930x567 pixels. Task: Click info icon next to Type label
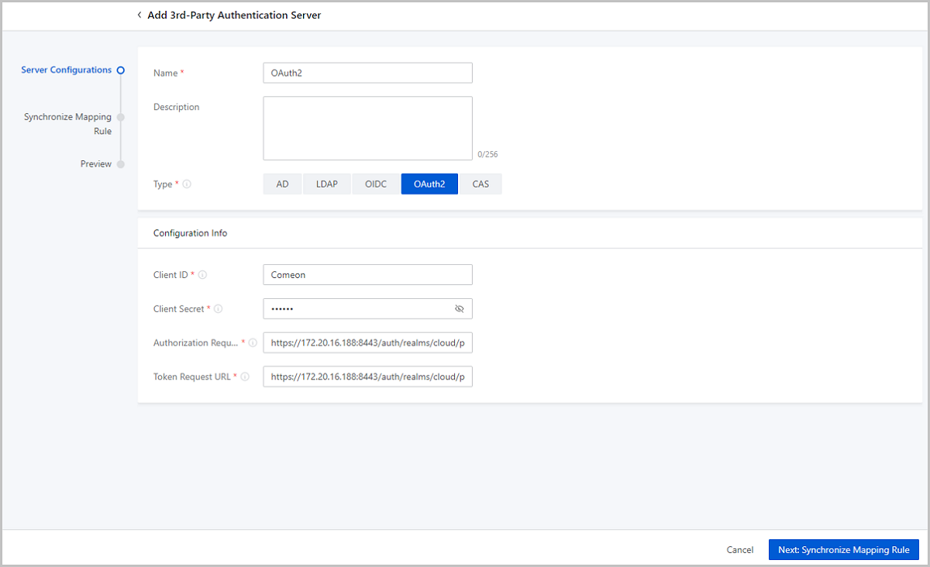pos(187,184)
